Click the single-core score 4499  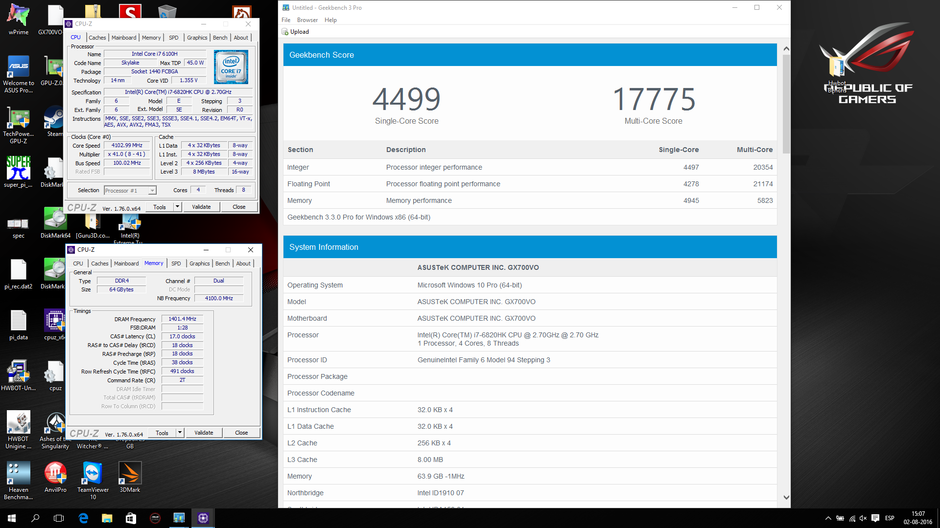[x=406, y=99]
